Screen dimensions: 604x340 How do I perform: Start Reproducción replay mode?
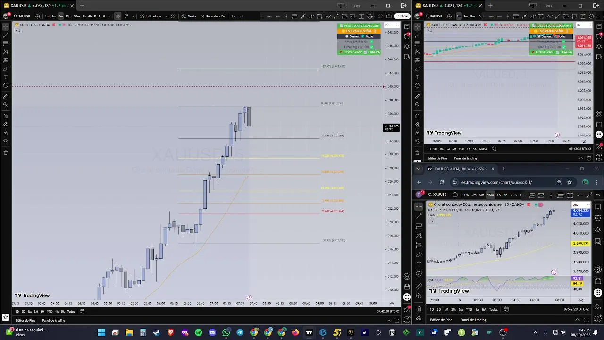[x=213, y=16]
